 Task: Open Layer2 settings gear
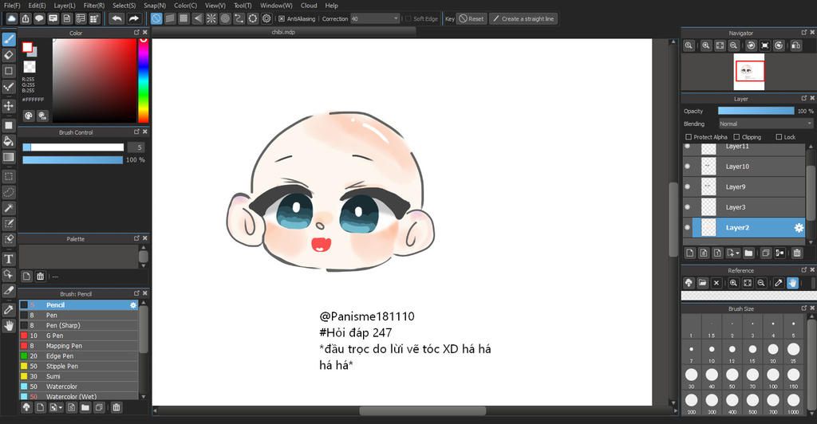[x=798, y=228]
